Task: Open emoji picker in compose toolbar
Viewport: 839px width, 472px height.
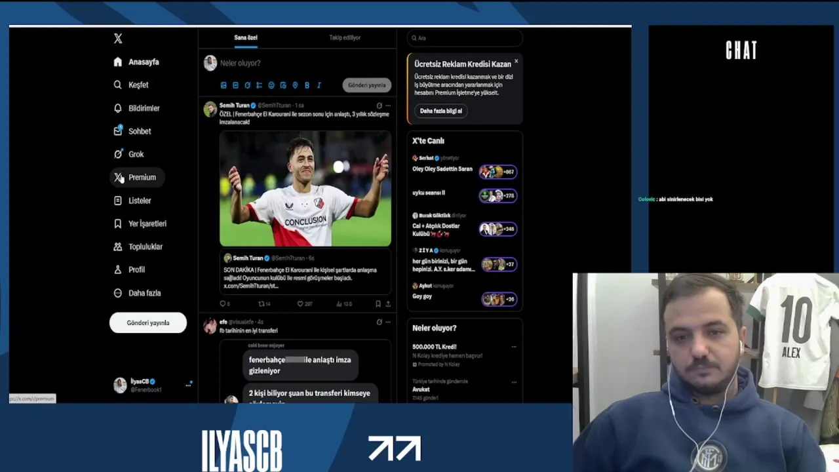Action: [x=271, y=85]
